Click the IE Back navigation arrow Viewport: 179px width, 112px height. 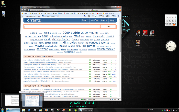(22, 10)
